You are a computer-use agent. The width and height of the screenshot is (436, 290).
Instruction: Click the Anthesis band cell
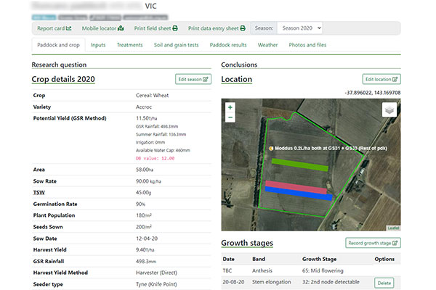262,270
